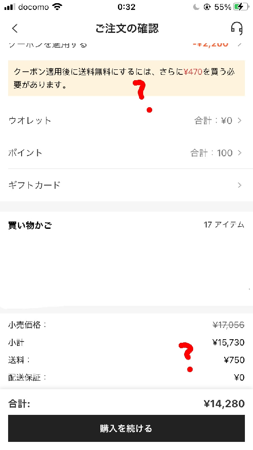Tap the moon do-not-disturb icon
Screen dimensions: 253x450
(x=196, y=7)
